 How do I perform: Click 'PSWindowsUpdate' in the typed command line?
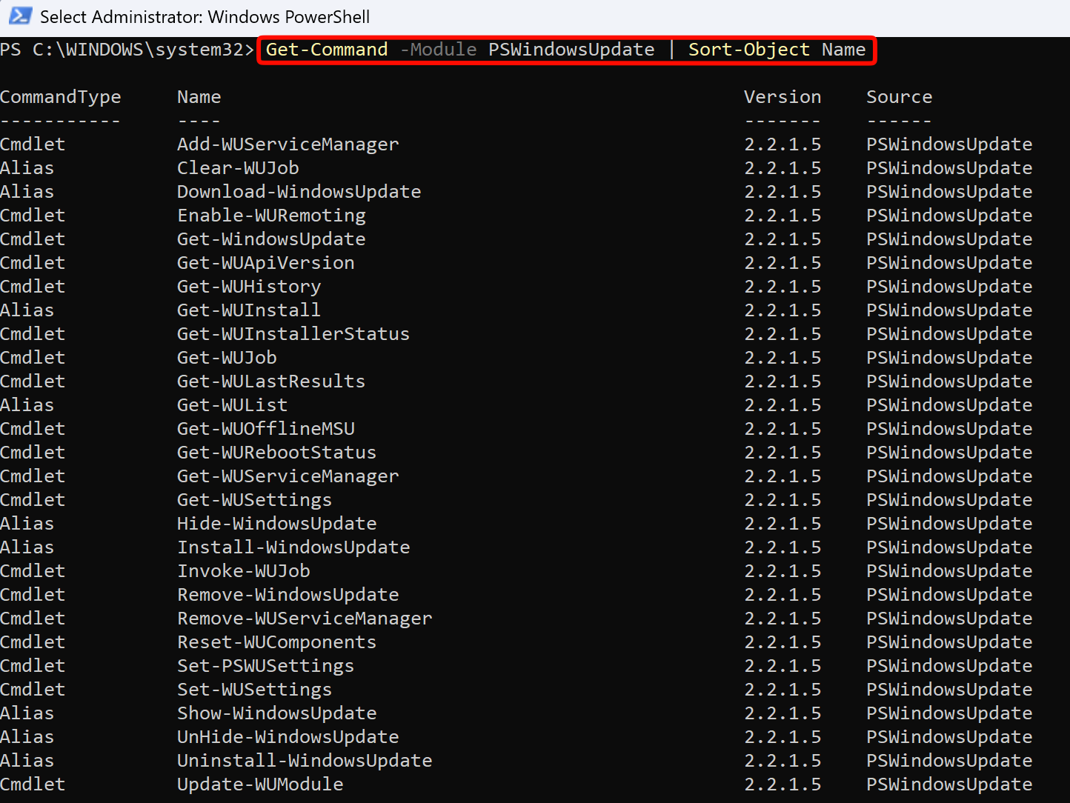(571, 50)
